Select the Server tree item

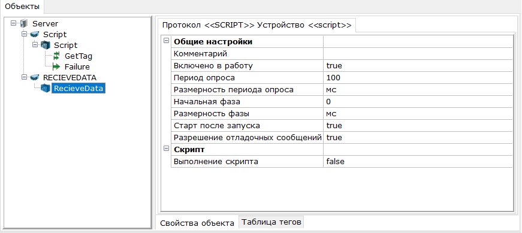[x=46, y=23]
